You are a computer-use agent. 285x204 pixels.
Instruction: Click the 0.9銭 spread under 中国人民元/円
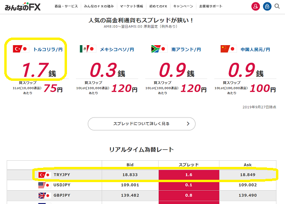(x=246, y=70)
